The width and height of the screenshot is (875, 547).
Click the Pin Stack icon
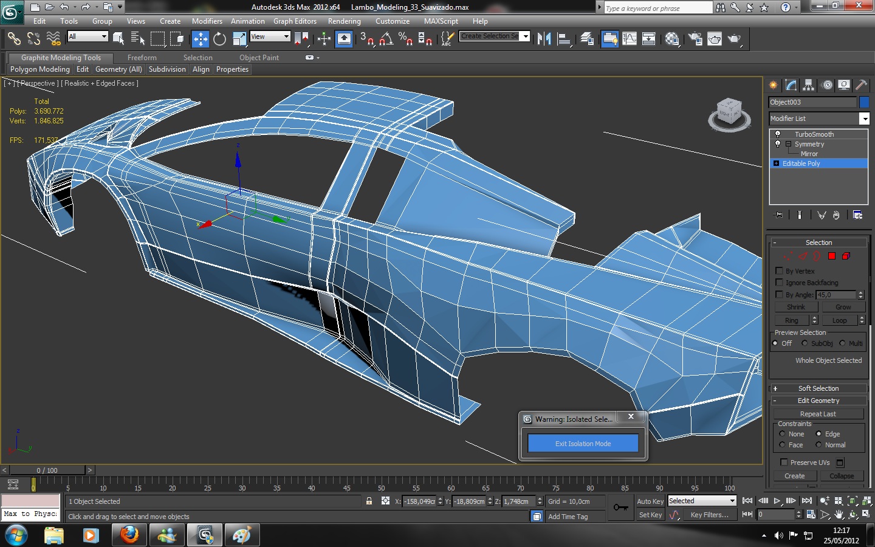778,215
